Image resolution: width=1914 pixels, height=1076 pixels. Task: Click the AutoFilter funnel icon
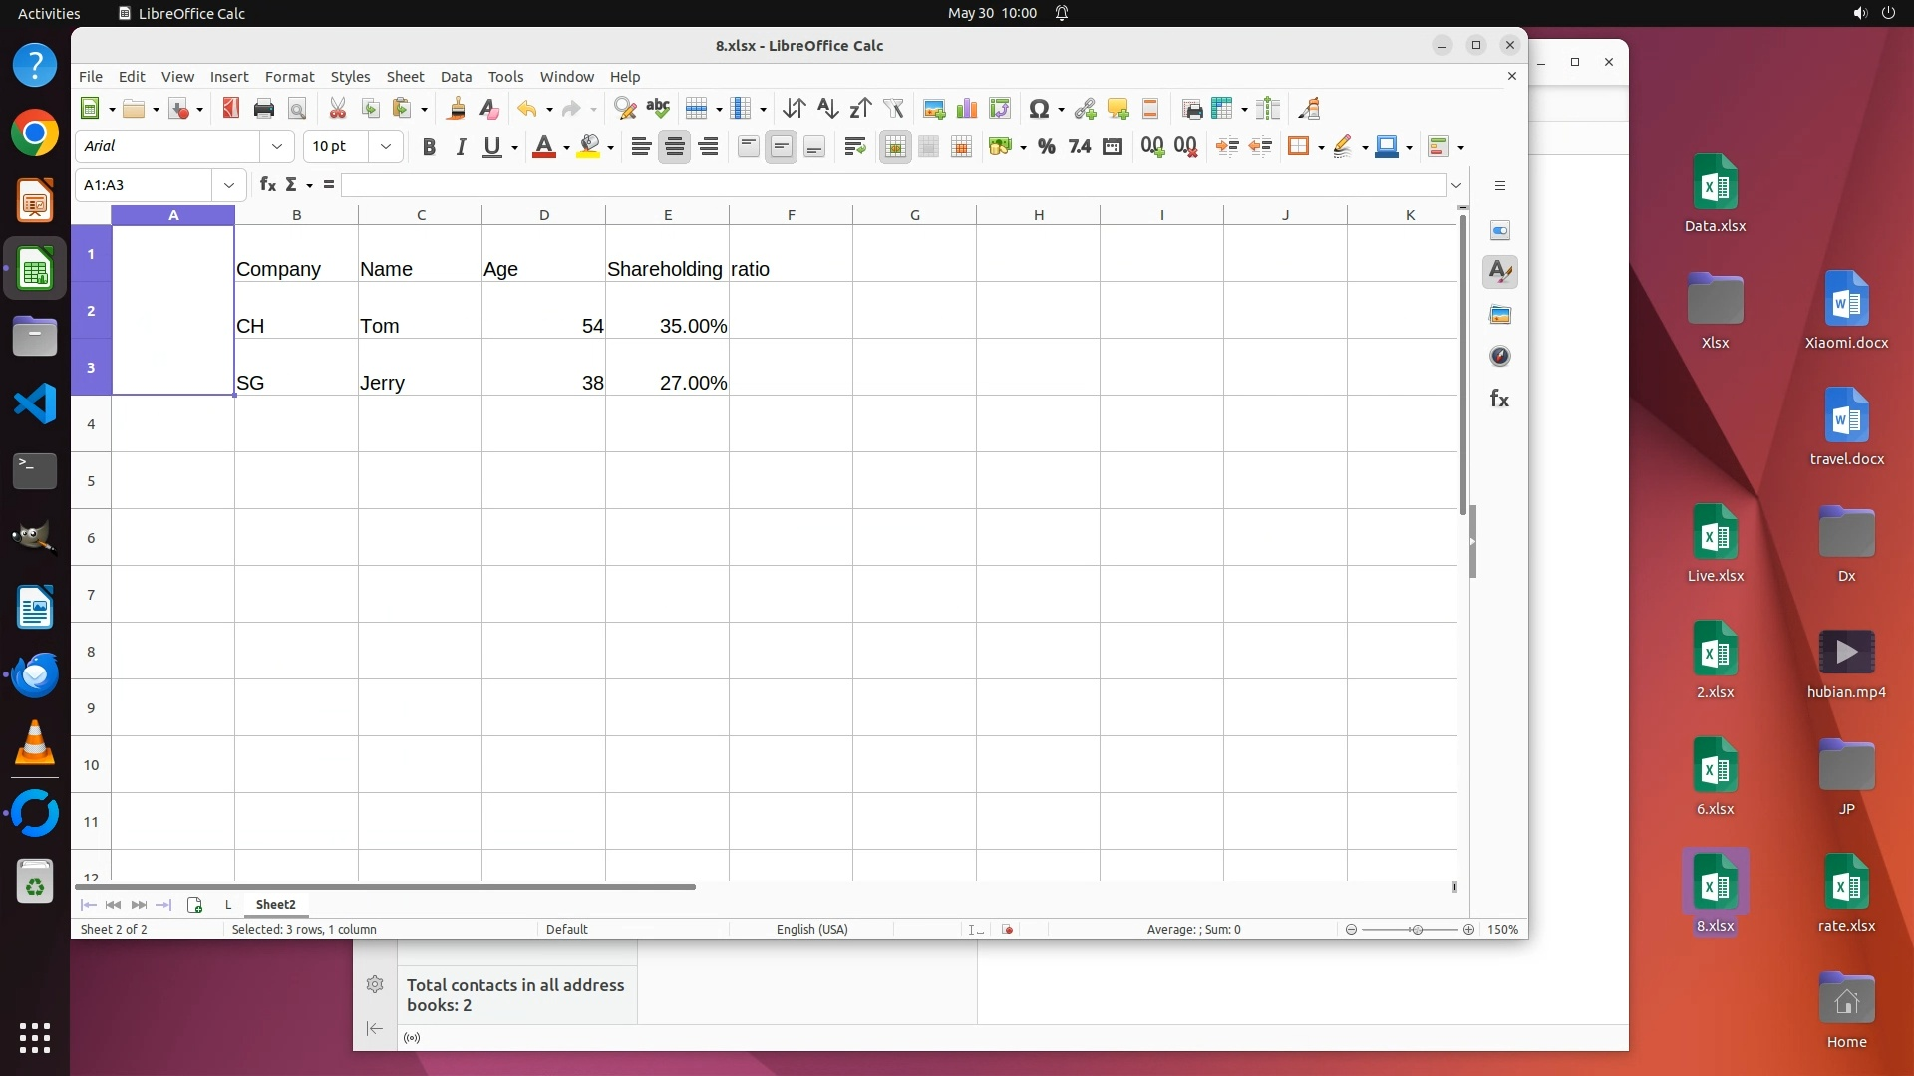pyautogui.click(x=893, y=109)
